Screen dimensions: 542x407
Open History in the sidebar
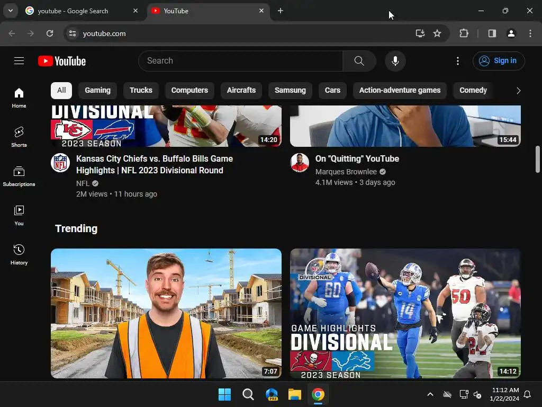point(19,254)
